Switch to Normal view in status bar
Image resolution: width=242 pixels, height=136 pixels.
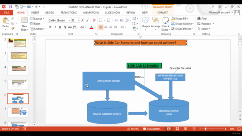tap(169, 129)
